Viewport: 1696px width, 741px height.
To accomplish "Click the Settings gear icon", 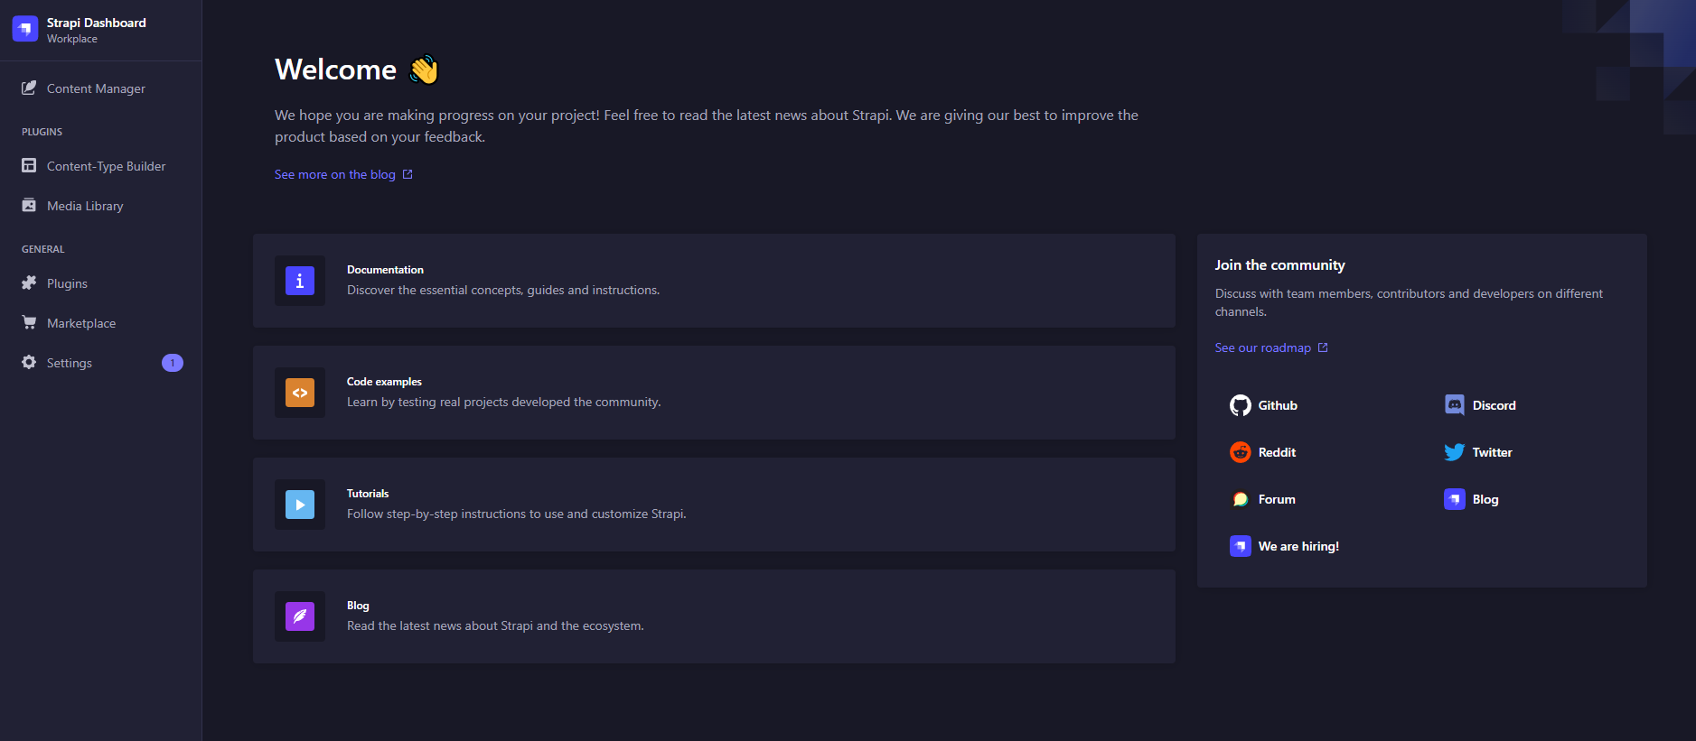I will coord(29,363).
